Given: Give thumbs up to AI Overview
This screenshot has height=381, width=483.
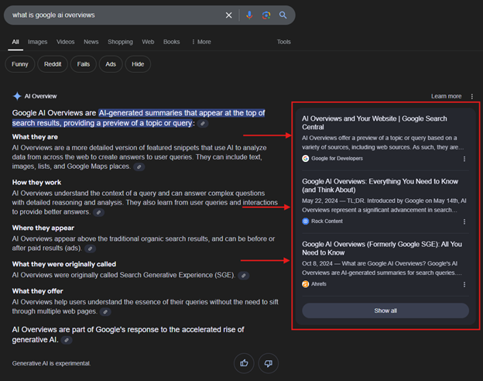Looking at the screenshot, I should [245, 362].
